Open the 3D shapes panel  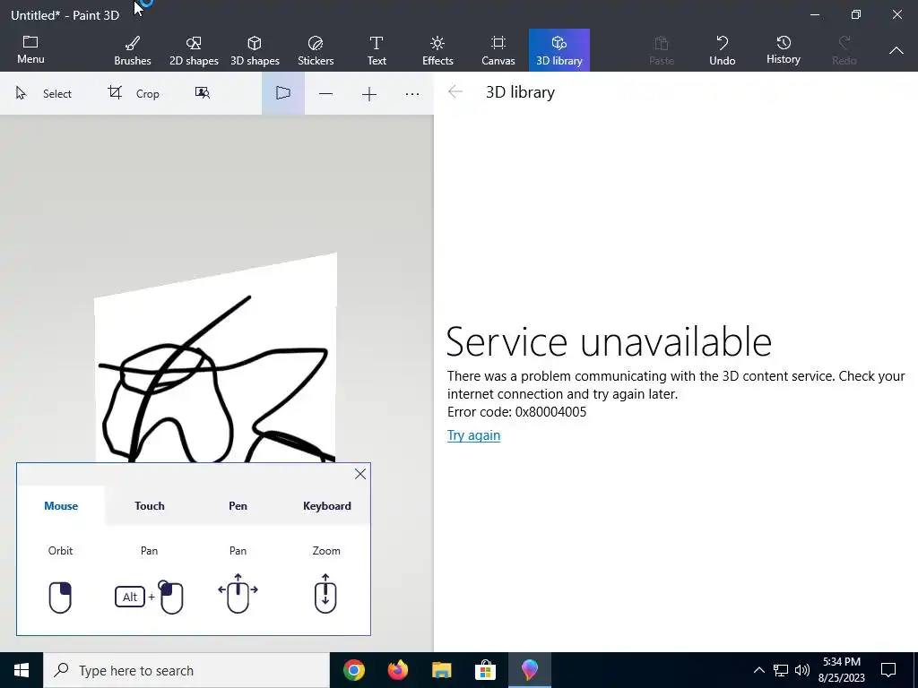pyautogui.click(x=255, y=50)
